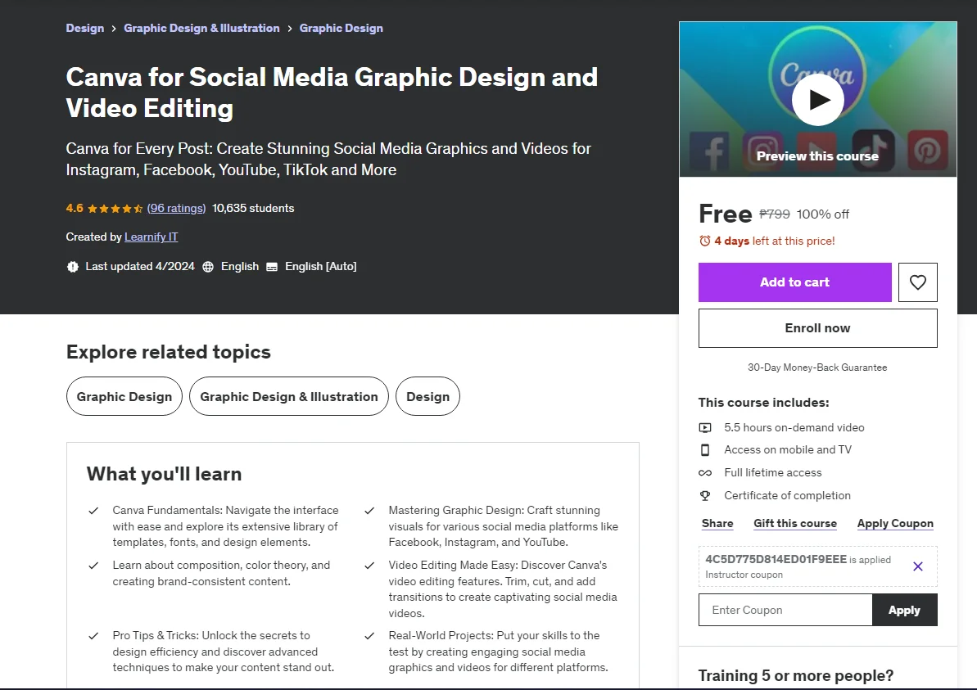
Task: Click checkmark beside composition and color theory
Action: pos(93,566)
